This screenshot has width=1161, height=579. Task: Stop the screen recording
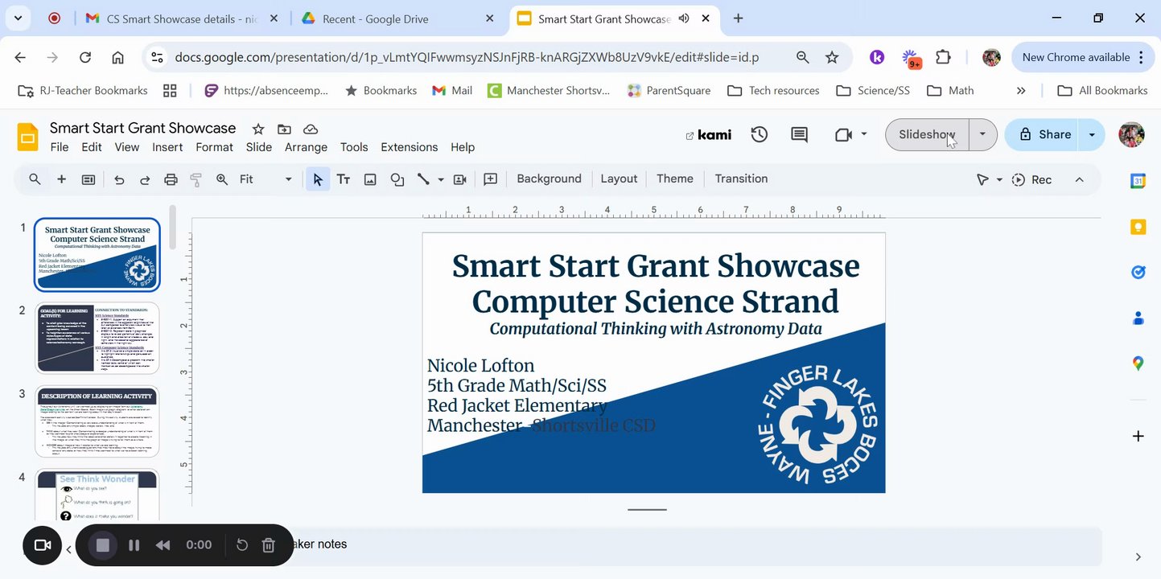click(103, 545)
